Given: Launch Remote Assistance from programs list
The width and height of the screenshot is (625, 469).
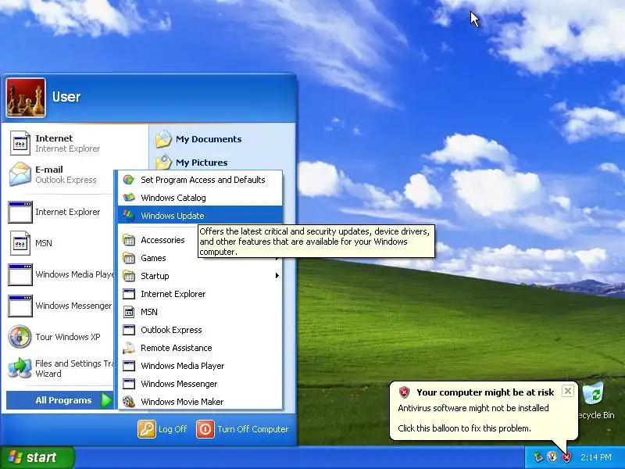Looking at the screenshot, I should (200, 348).
